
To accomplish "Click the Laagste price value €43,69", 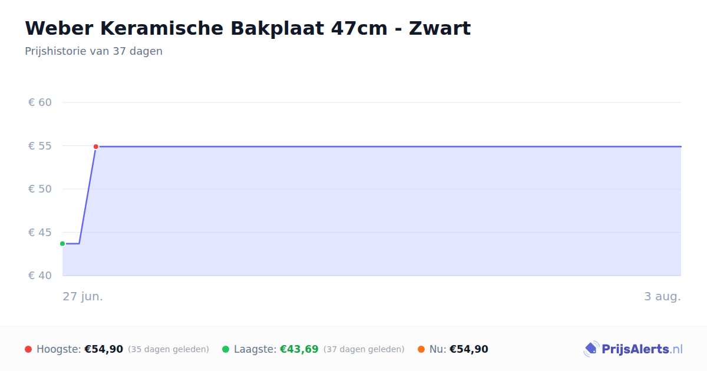I will click(x=299, y=349).
